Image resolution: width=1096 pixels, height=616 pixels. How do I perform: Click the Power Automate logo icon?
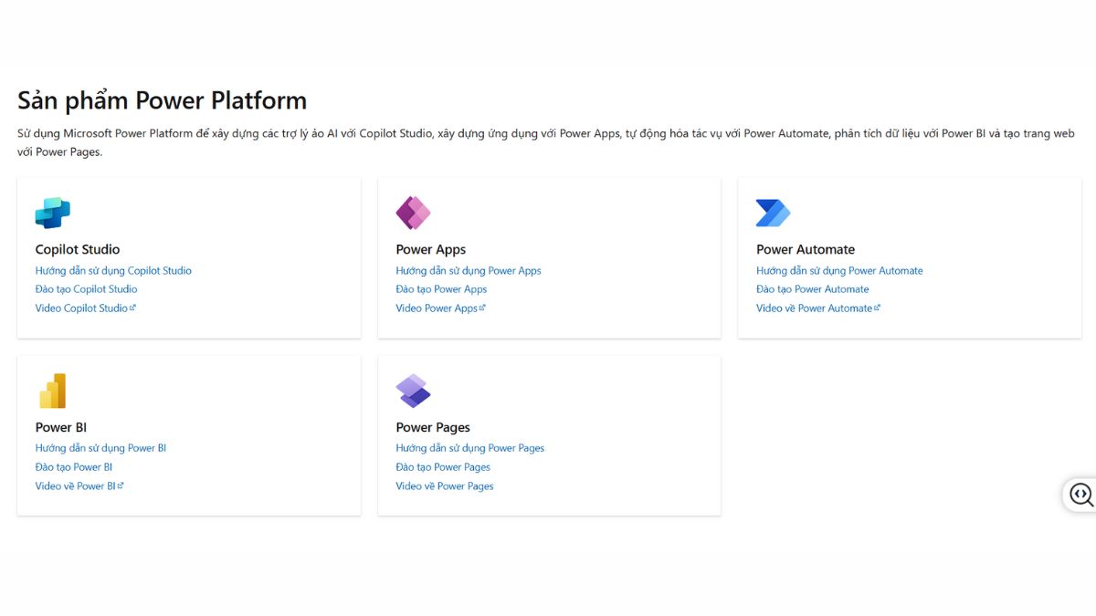773,213
